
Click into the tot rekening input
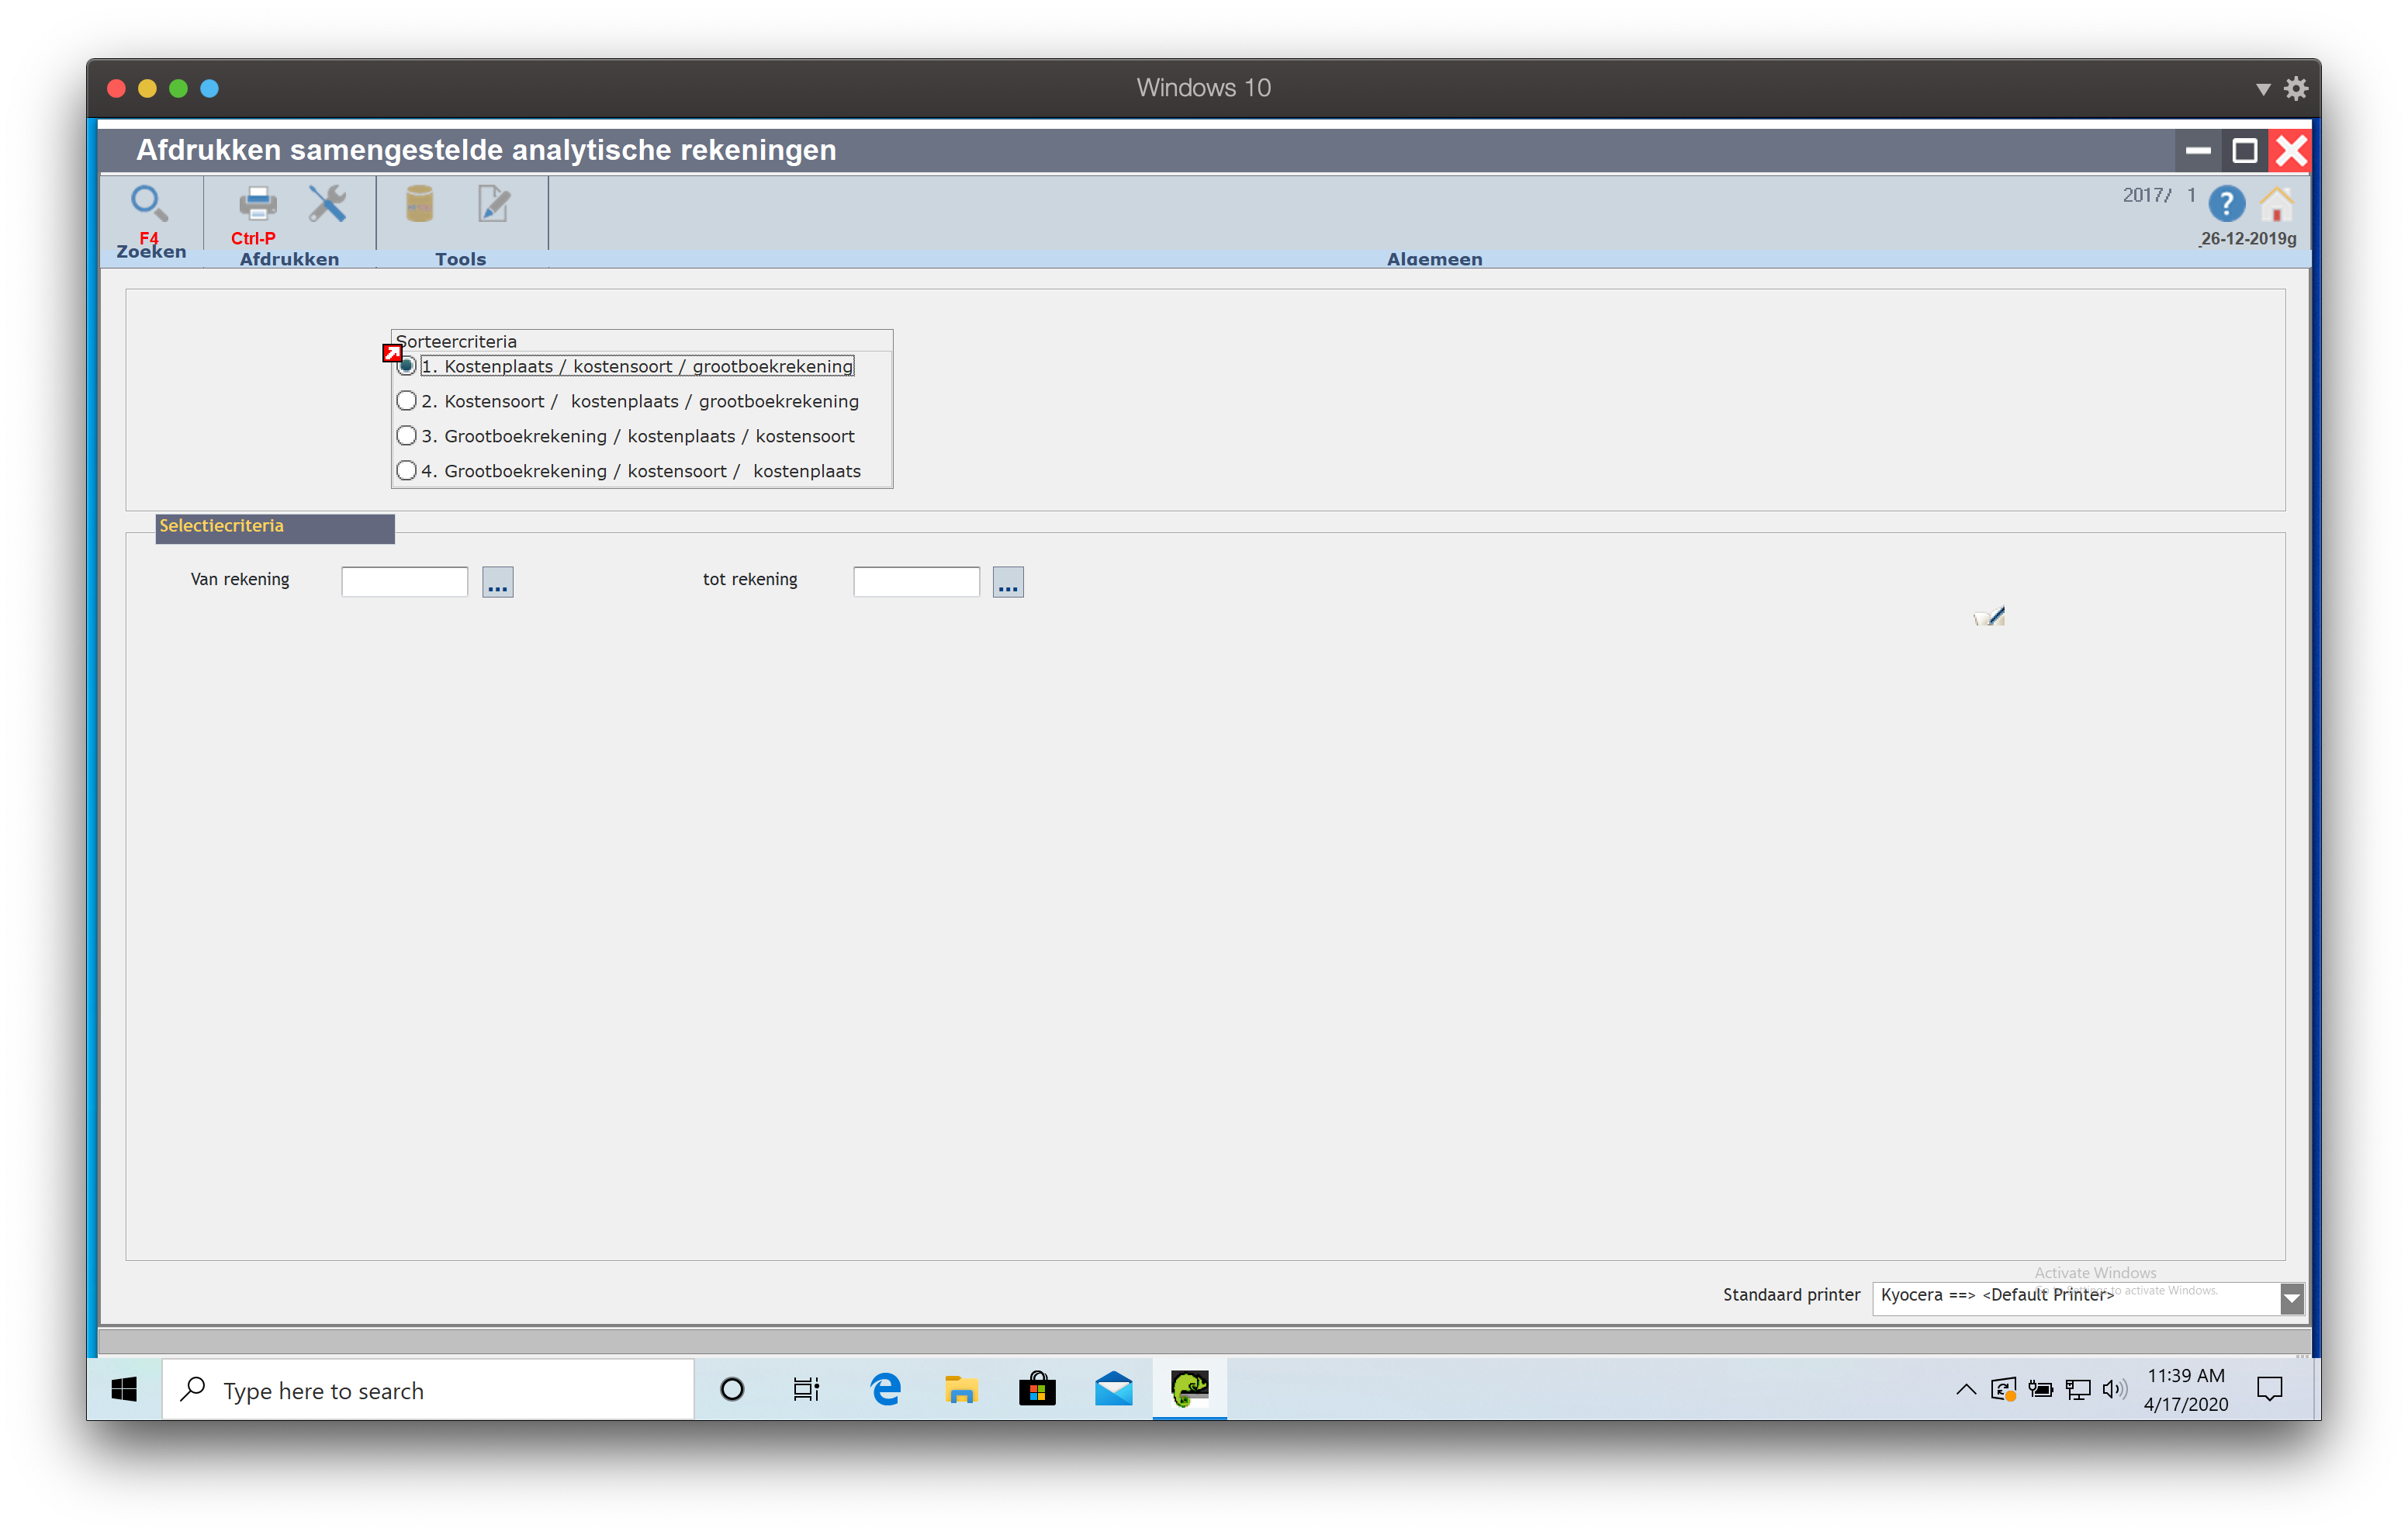(x=916, y=582)
